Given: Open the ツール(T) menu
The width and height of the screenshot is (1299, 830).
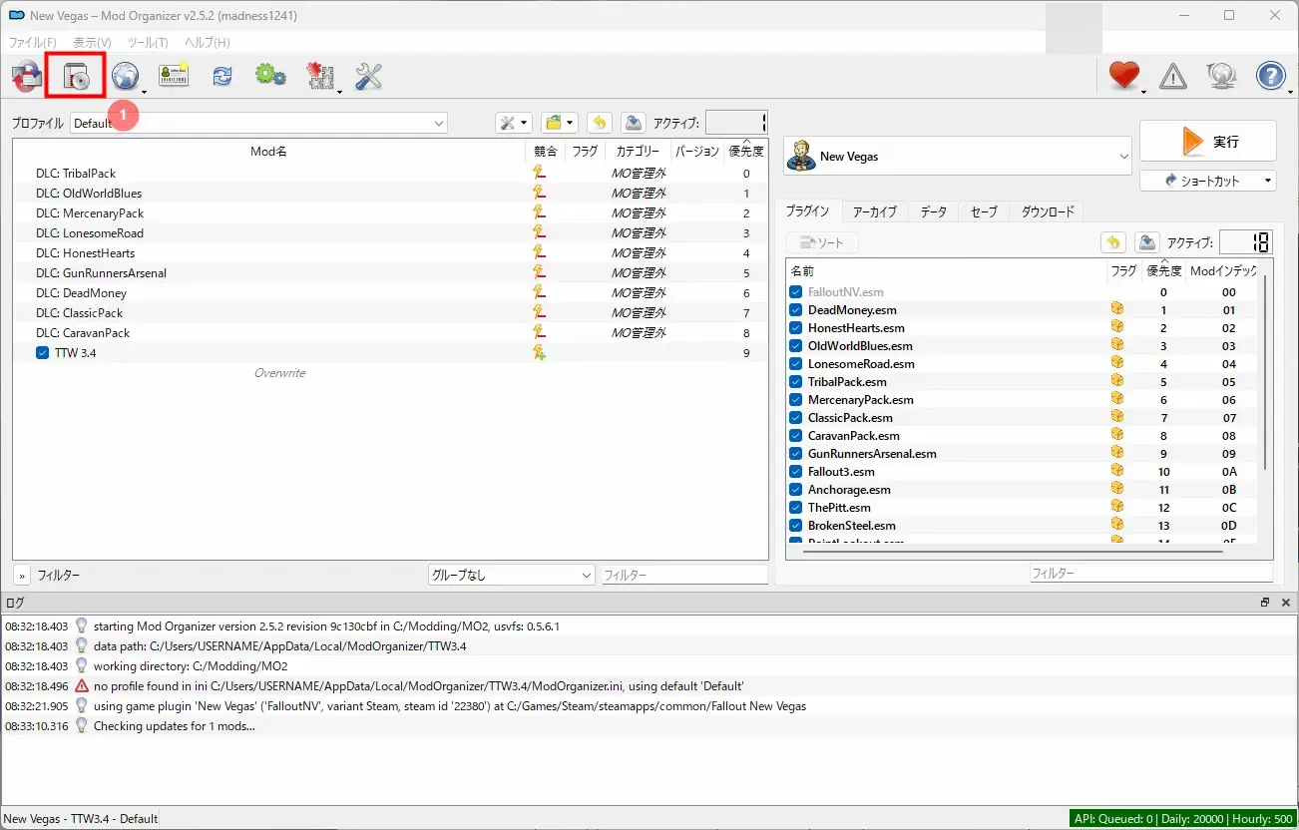Looking at the screenshot, I should (x=148, y=43).
